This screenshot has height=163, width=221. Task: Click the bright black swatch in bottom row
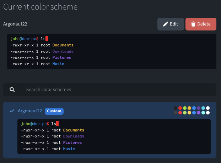(176, 113)
